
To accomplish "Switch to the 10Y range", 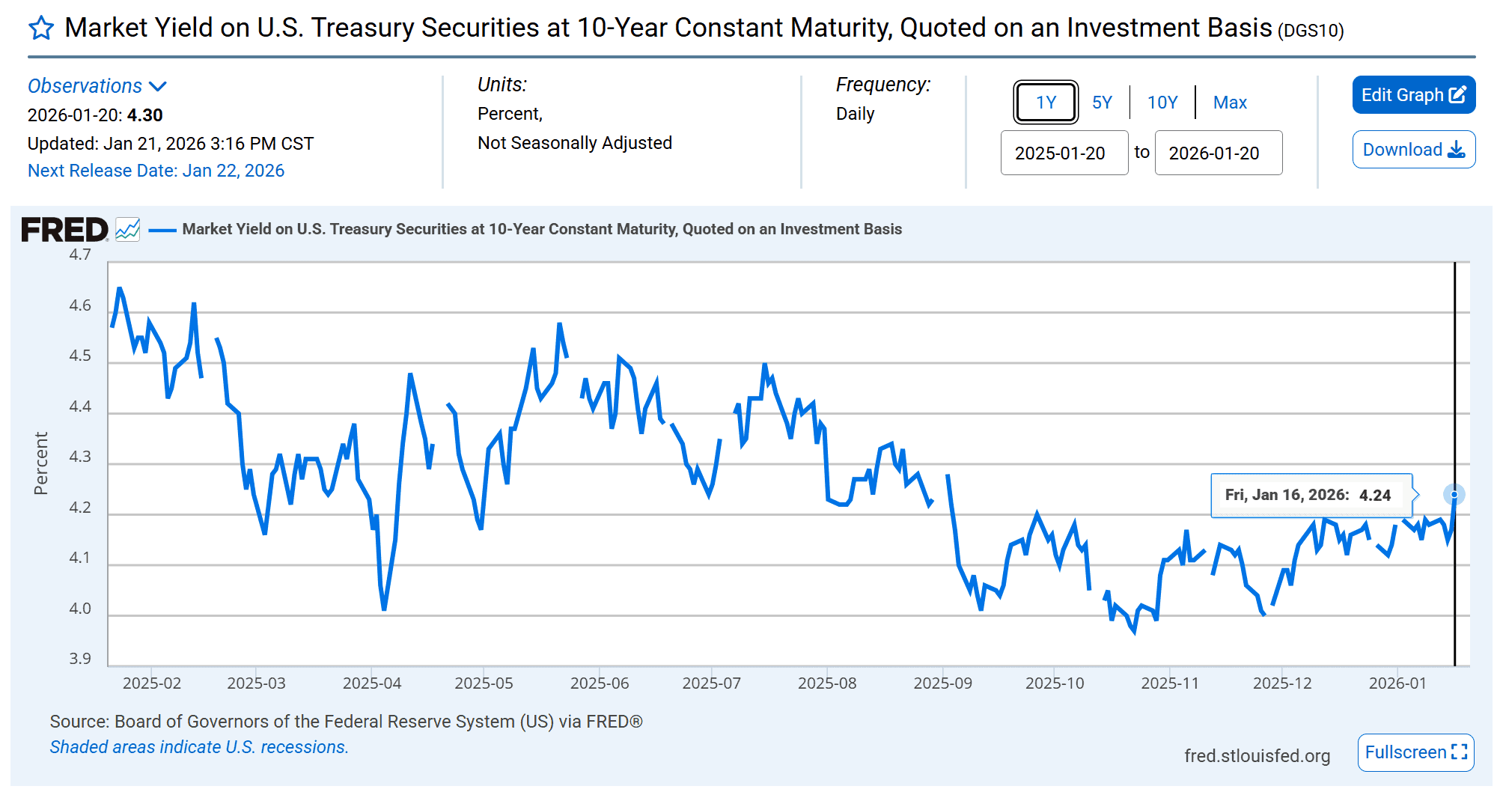I will pyautogui.click(x=1162, y=103).
